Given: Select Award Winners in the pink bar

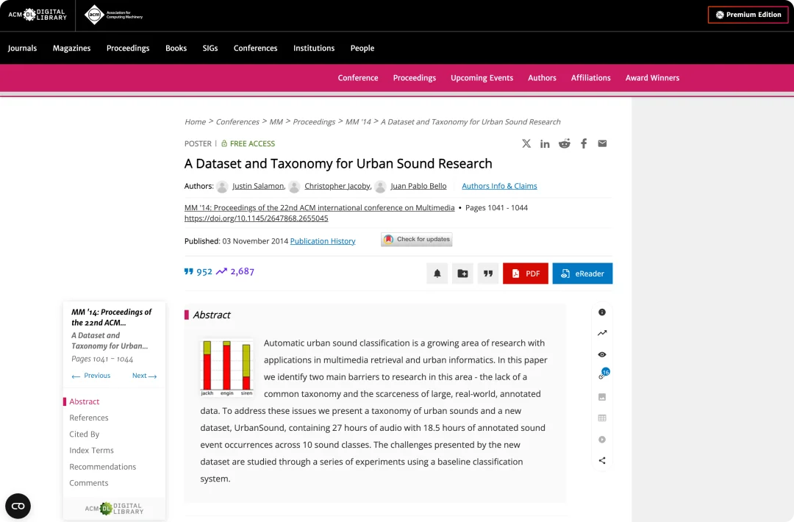Looking at the screenshot, I should click(652, 78).
